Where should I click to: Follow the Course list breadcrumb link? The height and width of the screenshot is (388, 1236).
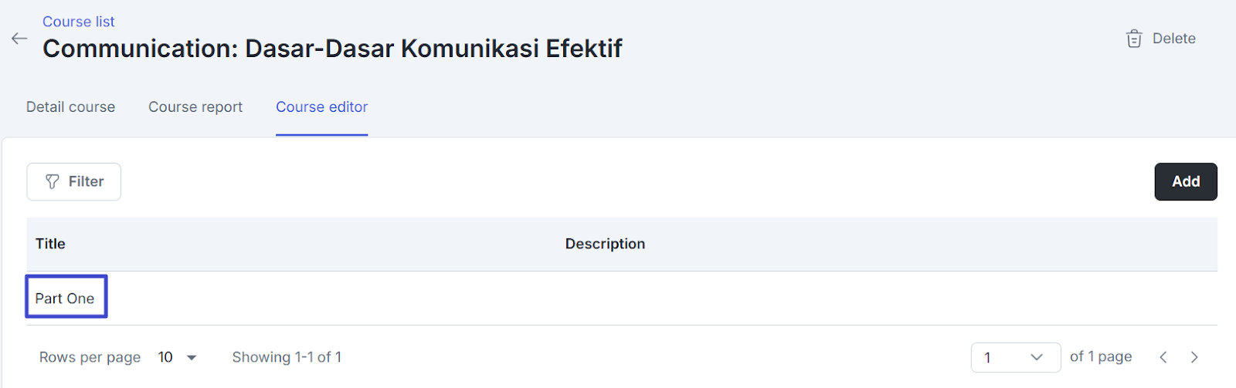tap(78, 22)
